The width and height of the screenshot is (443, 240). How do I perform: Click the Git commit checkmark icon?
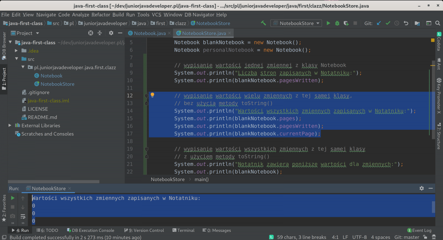click(388, 23)
